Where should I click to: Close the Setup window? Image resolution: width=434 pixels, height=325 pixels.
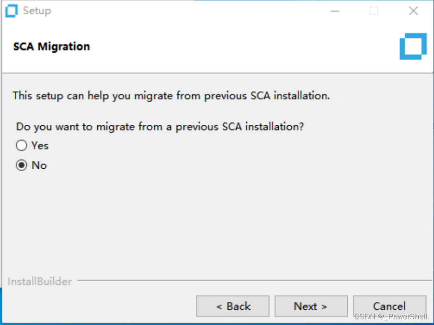[x=413, y=11]
